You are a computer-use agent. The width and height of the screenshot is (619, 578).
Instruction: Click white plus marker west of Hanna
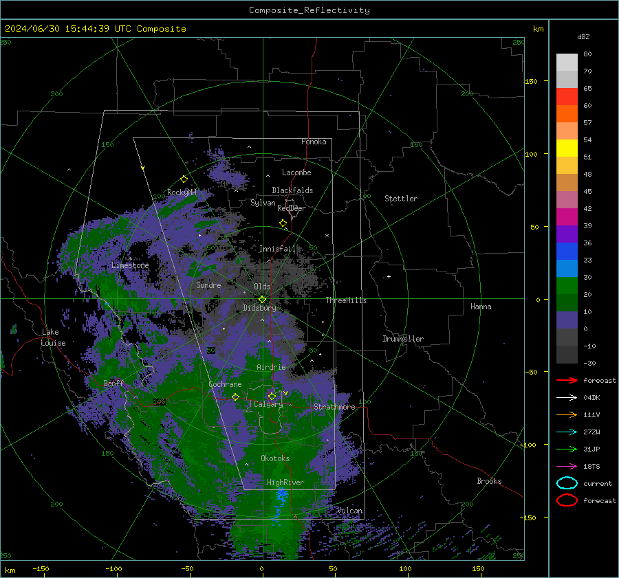(x=389, y=276)
